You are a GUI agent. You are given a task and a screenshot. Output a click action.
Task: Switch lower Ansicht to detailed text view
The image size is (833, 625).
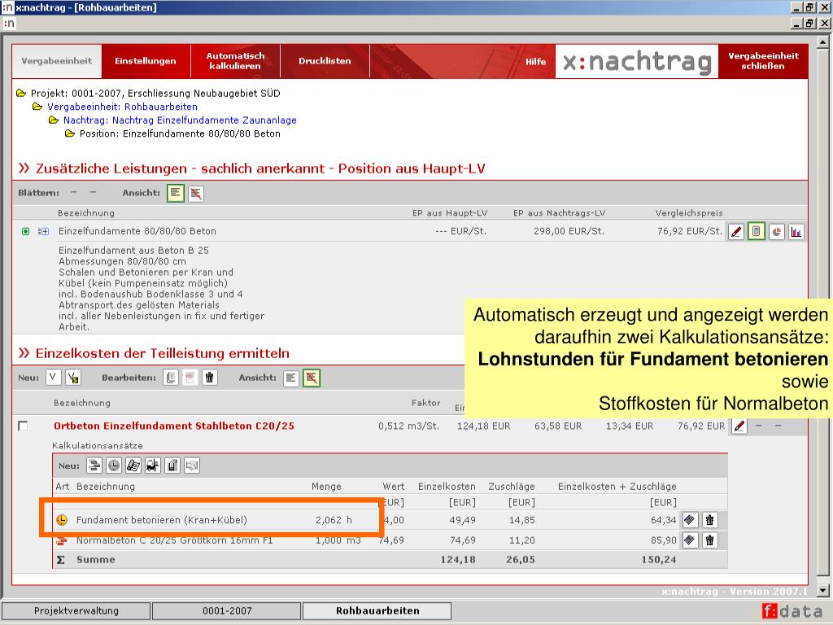click(x=291, y=378)
